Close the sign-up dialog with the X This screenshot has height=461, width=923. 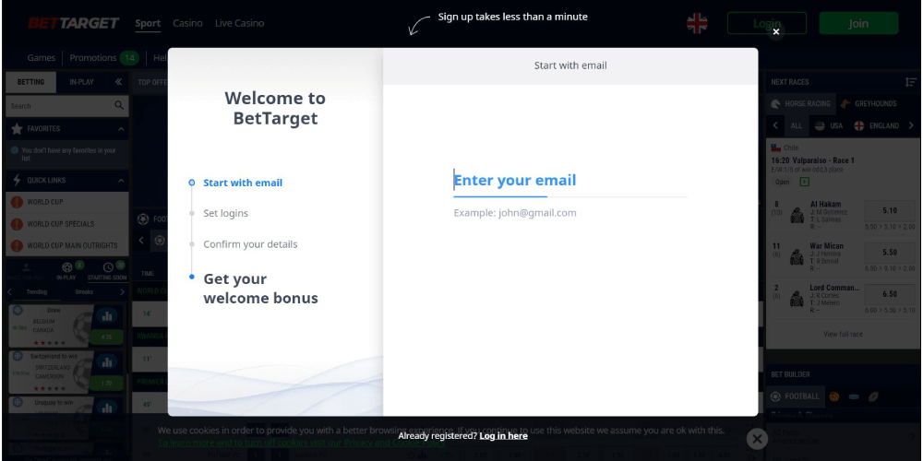[776, 32]
